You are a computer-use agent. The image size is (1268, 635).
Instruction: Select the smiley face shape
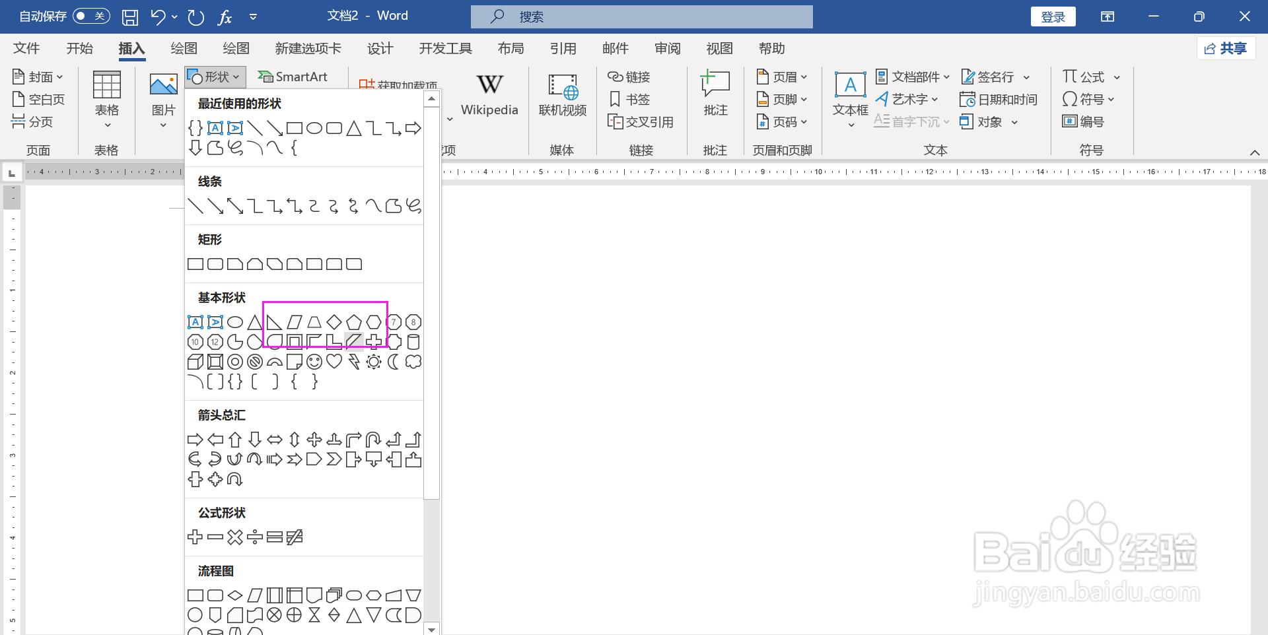tap(314, 362)
